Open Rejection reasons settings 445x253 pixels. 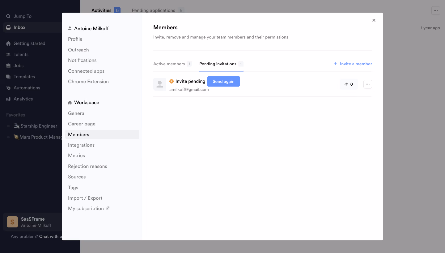[87, 166]
